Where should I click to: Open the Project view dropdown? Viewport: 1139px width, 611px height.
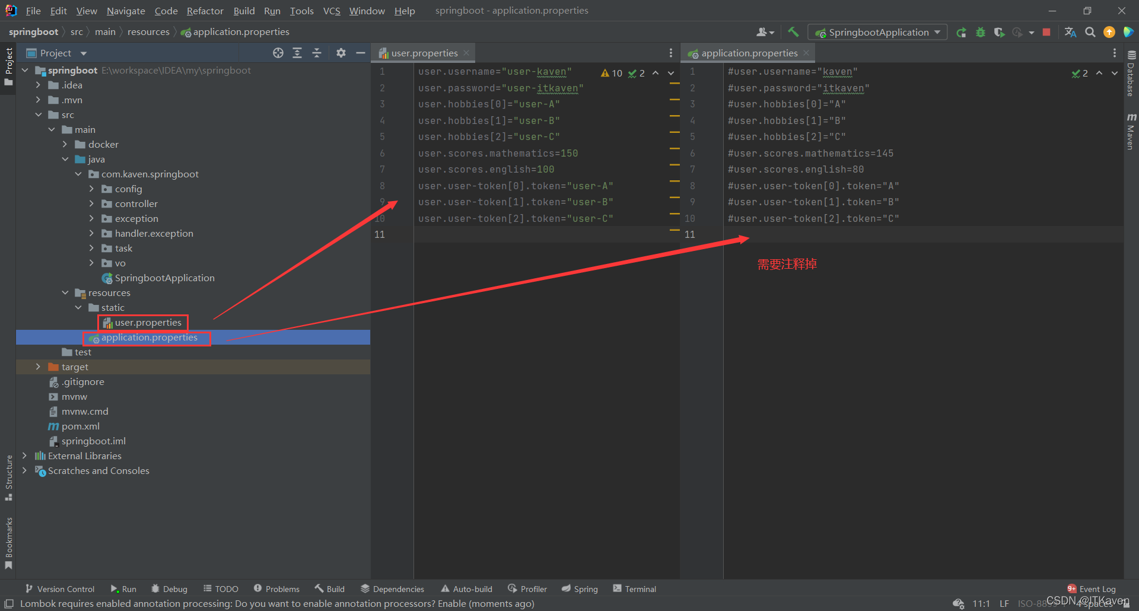pyautogui.click(x=84, y=53)
